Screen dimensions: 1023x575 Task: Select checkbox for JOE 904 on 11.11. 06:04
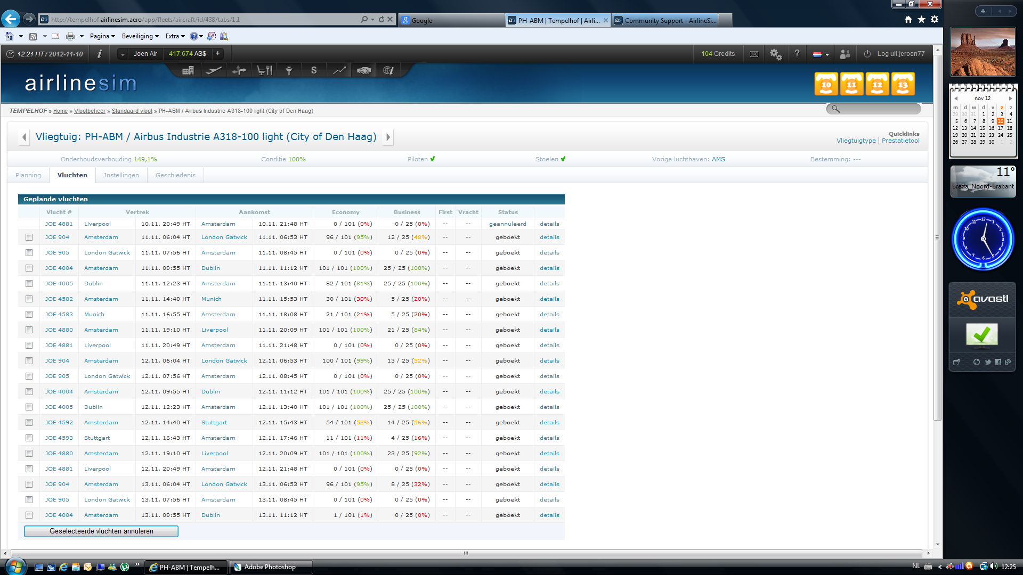pos(29,237)
